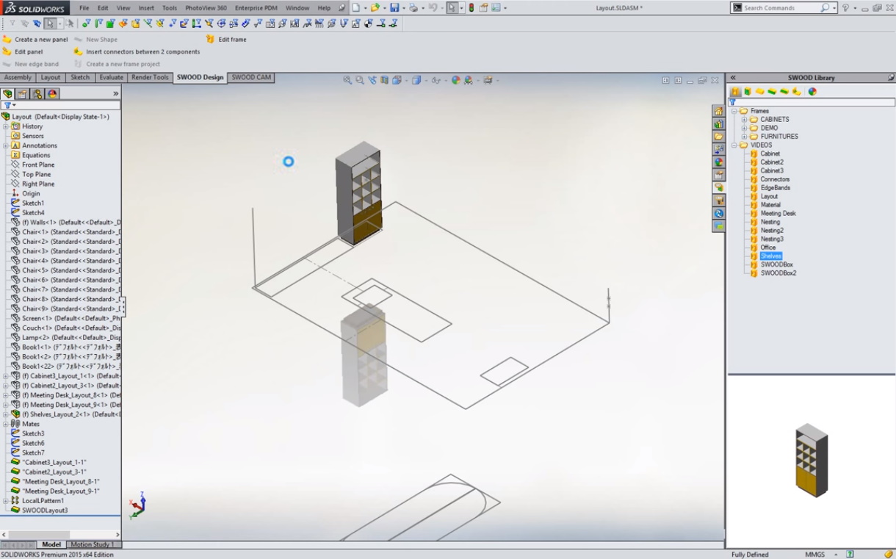Click the Zoom to Fit view icon
This screenshot has height=559, width=896.
347,80
